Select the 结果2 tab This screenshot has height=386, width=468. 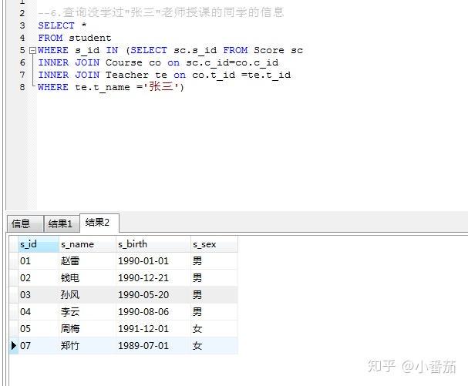pyautogui.click(x=99, y=223)
